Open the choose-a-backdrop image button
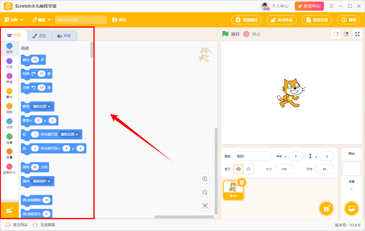365x231 pixels. pos(351,209)
